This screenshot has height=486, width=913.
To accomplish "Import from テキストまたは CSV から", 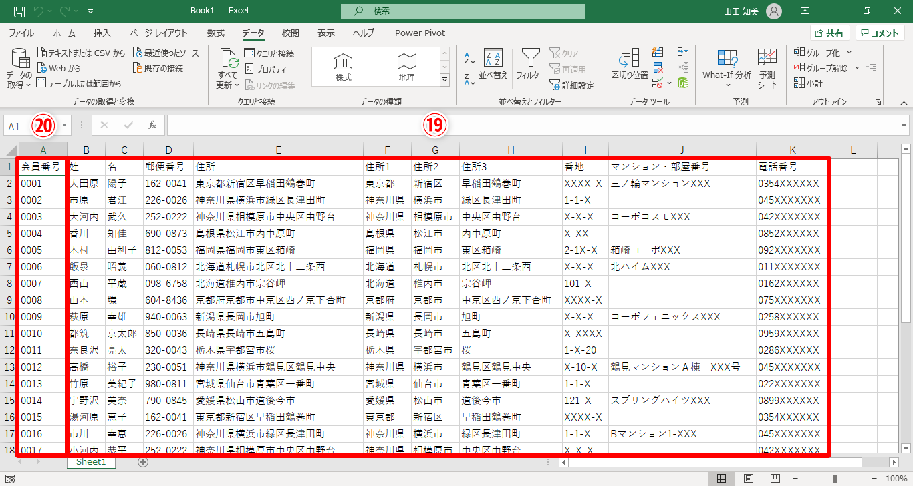I will (81, 53).
